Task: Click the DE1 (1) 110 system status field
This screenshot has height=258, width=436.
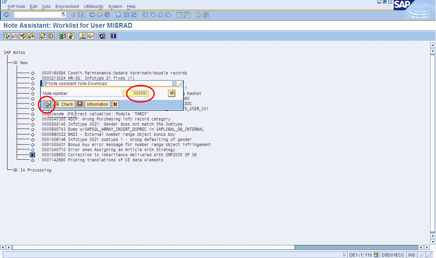Action: [360, 255]
